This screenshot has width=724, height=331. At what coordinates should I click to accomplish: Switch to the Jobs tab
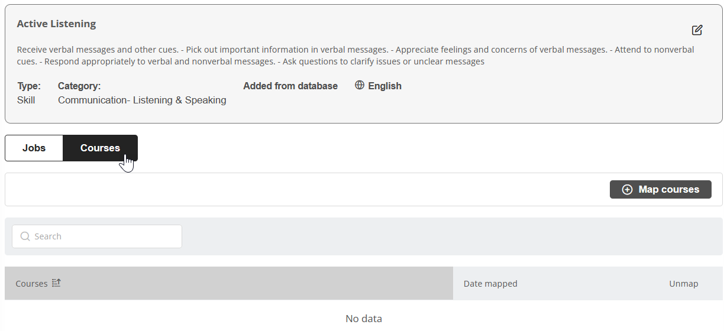click(34, 148)
